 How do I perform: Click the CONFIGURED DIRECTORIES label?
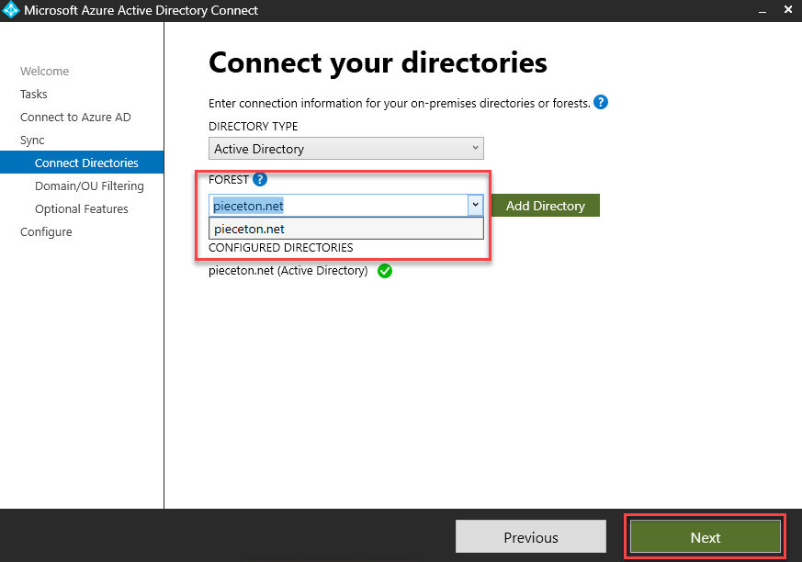click(x=281, y=248)
